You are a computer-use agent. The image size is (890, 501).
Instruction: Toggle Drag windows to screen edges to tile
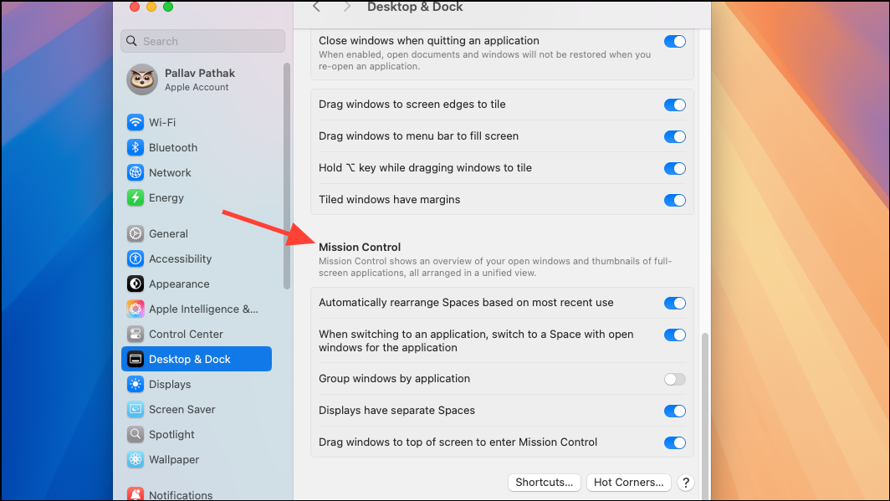pos(675,105)
